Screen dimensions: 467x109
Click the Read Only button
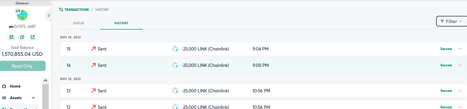22,66
